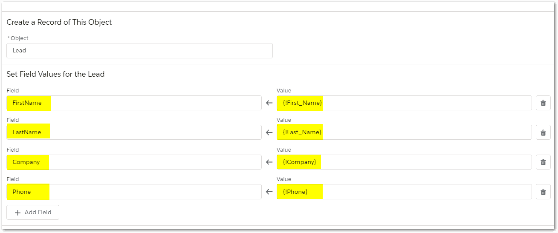This screenshot has height=233, width=558.
Task: Open the LastName field picker
Action: [134, 132]
